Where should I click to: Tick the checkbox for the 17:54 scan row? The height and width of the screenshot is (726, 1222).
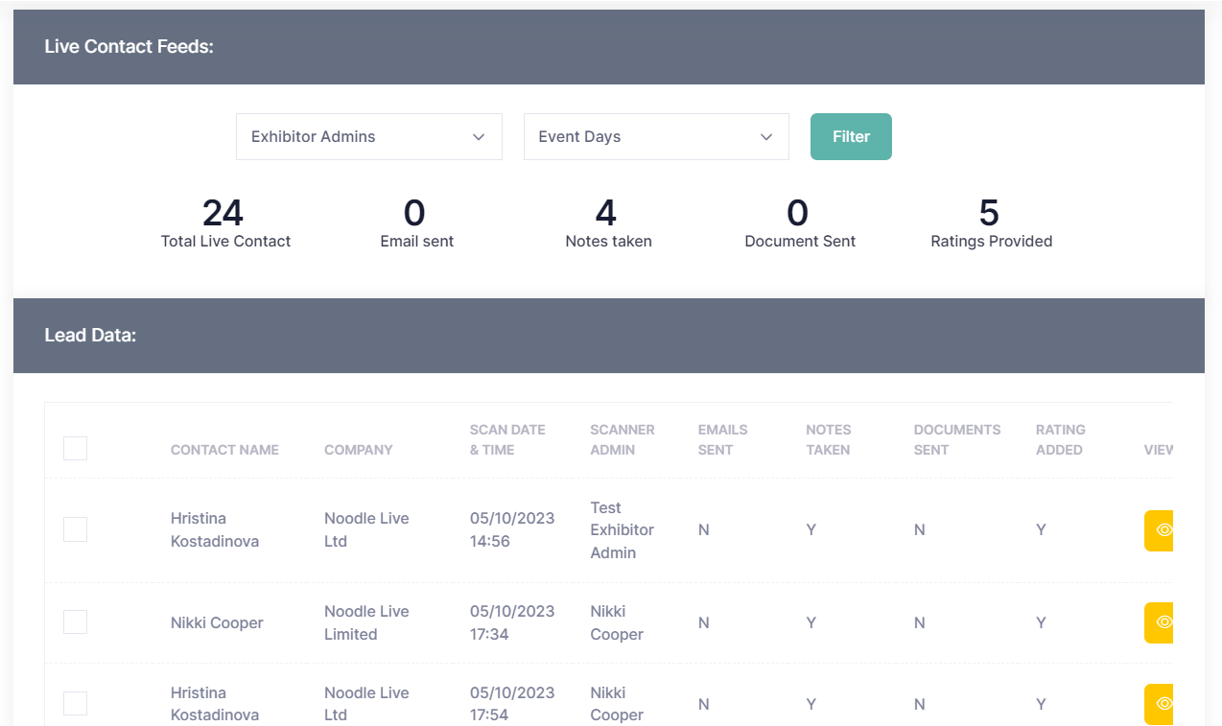pyautogui.click(x=75, y=704)
